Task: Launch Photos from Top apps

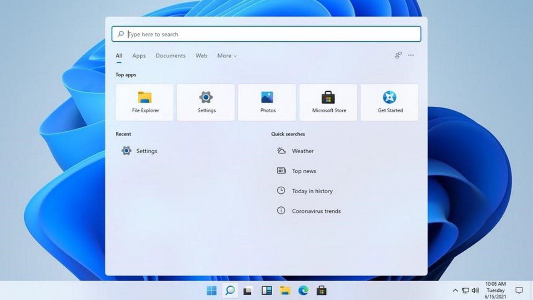Action: click(267, 102)
